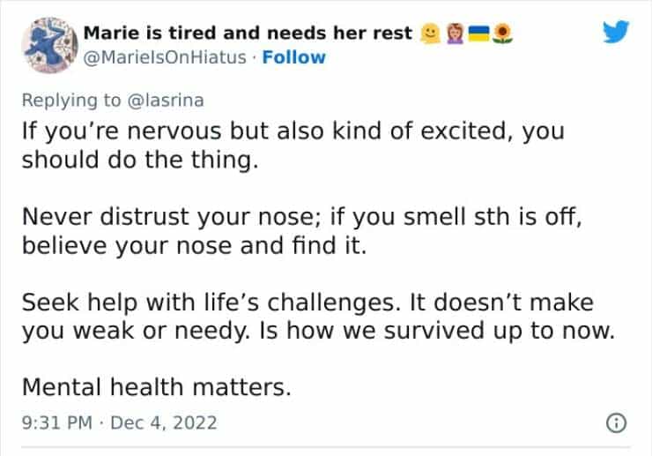
Task: Open the @MarieIsOnHiatus handle link
Action: tap(164, 57)
